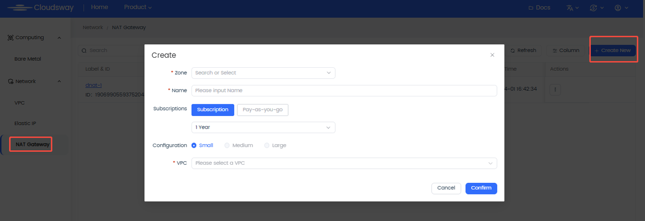Open the Product dropdown menu
The height and width of the screenshot is (221, 645).
138,8
